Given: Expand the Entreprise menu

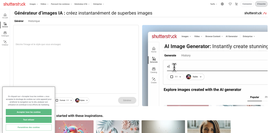Looking at the screenshot, I should [x=98, y=4].
